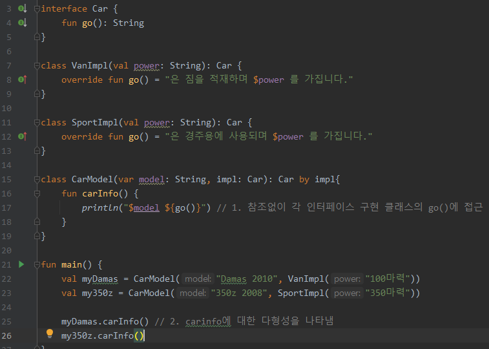Click the fold end marker for class SportImpl's closing brace
Screen dimensions: 489x349
coord(37,151)
